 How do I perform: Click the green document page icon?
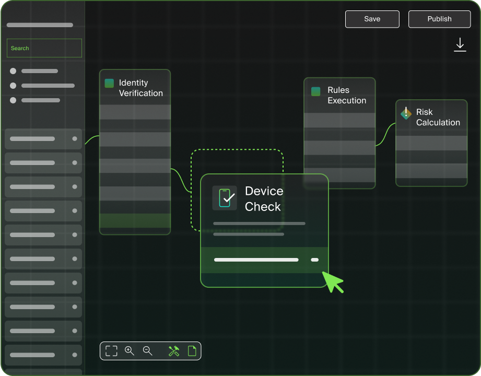point(192,351)
